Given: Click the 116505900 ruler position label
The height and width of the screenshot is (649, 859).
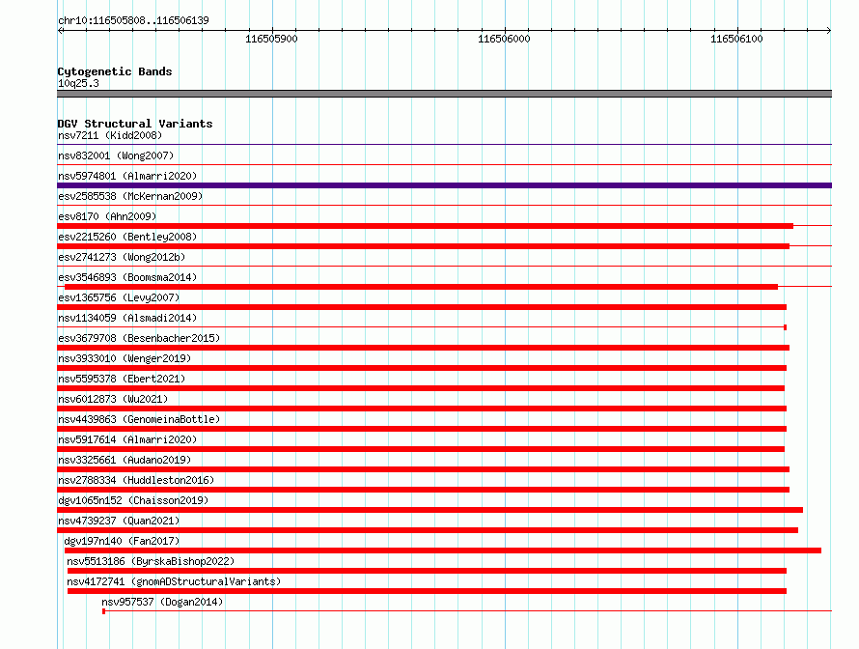Looking at the screenshot, I should [x=271, y=39].
